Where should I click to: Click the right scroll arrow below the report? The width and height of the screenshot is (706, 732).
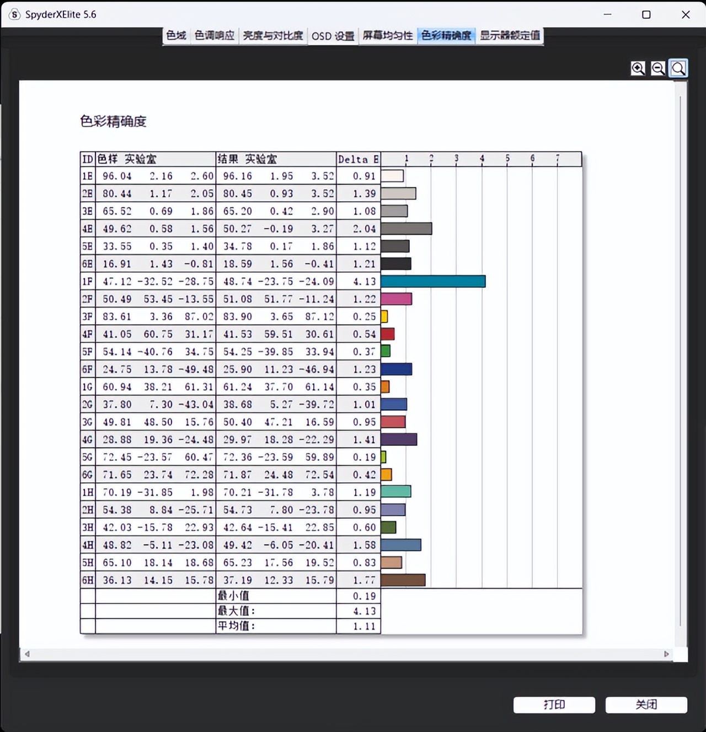pyautogui.click(x=666, y=654)
